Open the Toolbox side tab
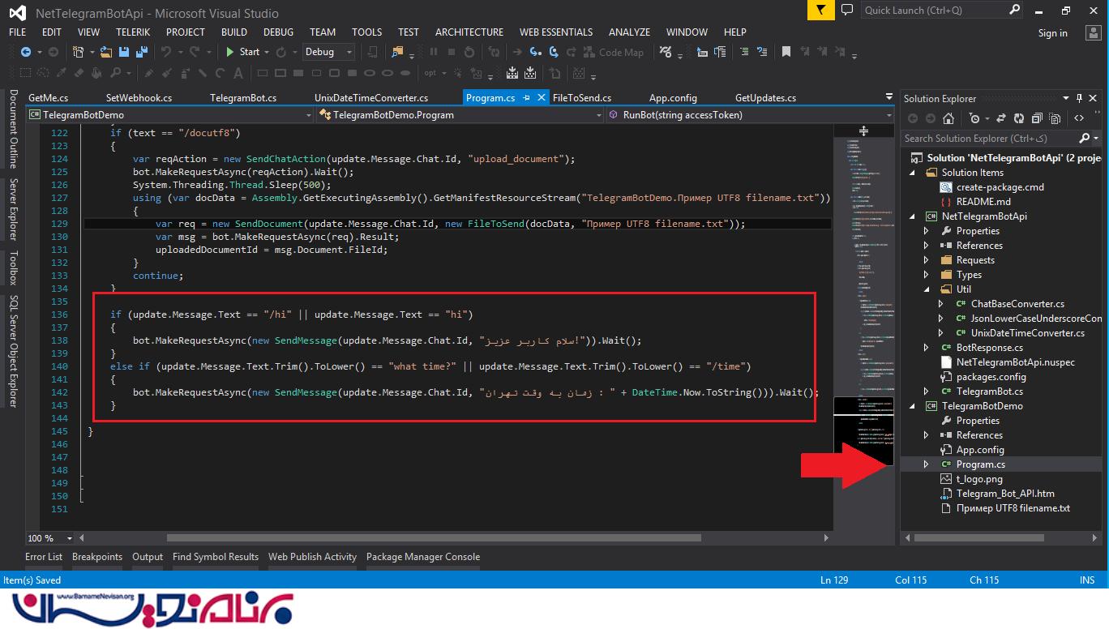 [x=13, y=267]
